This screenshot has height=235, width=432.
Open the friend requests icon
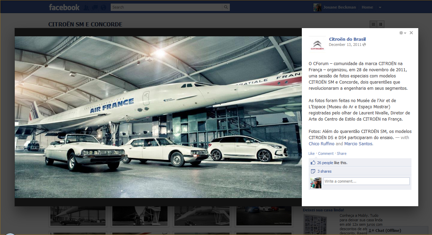point(86,7)
